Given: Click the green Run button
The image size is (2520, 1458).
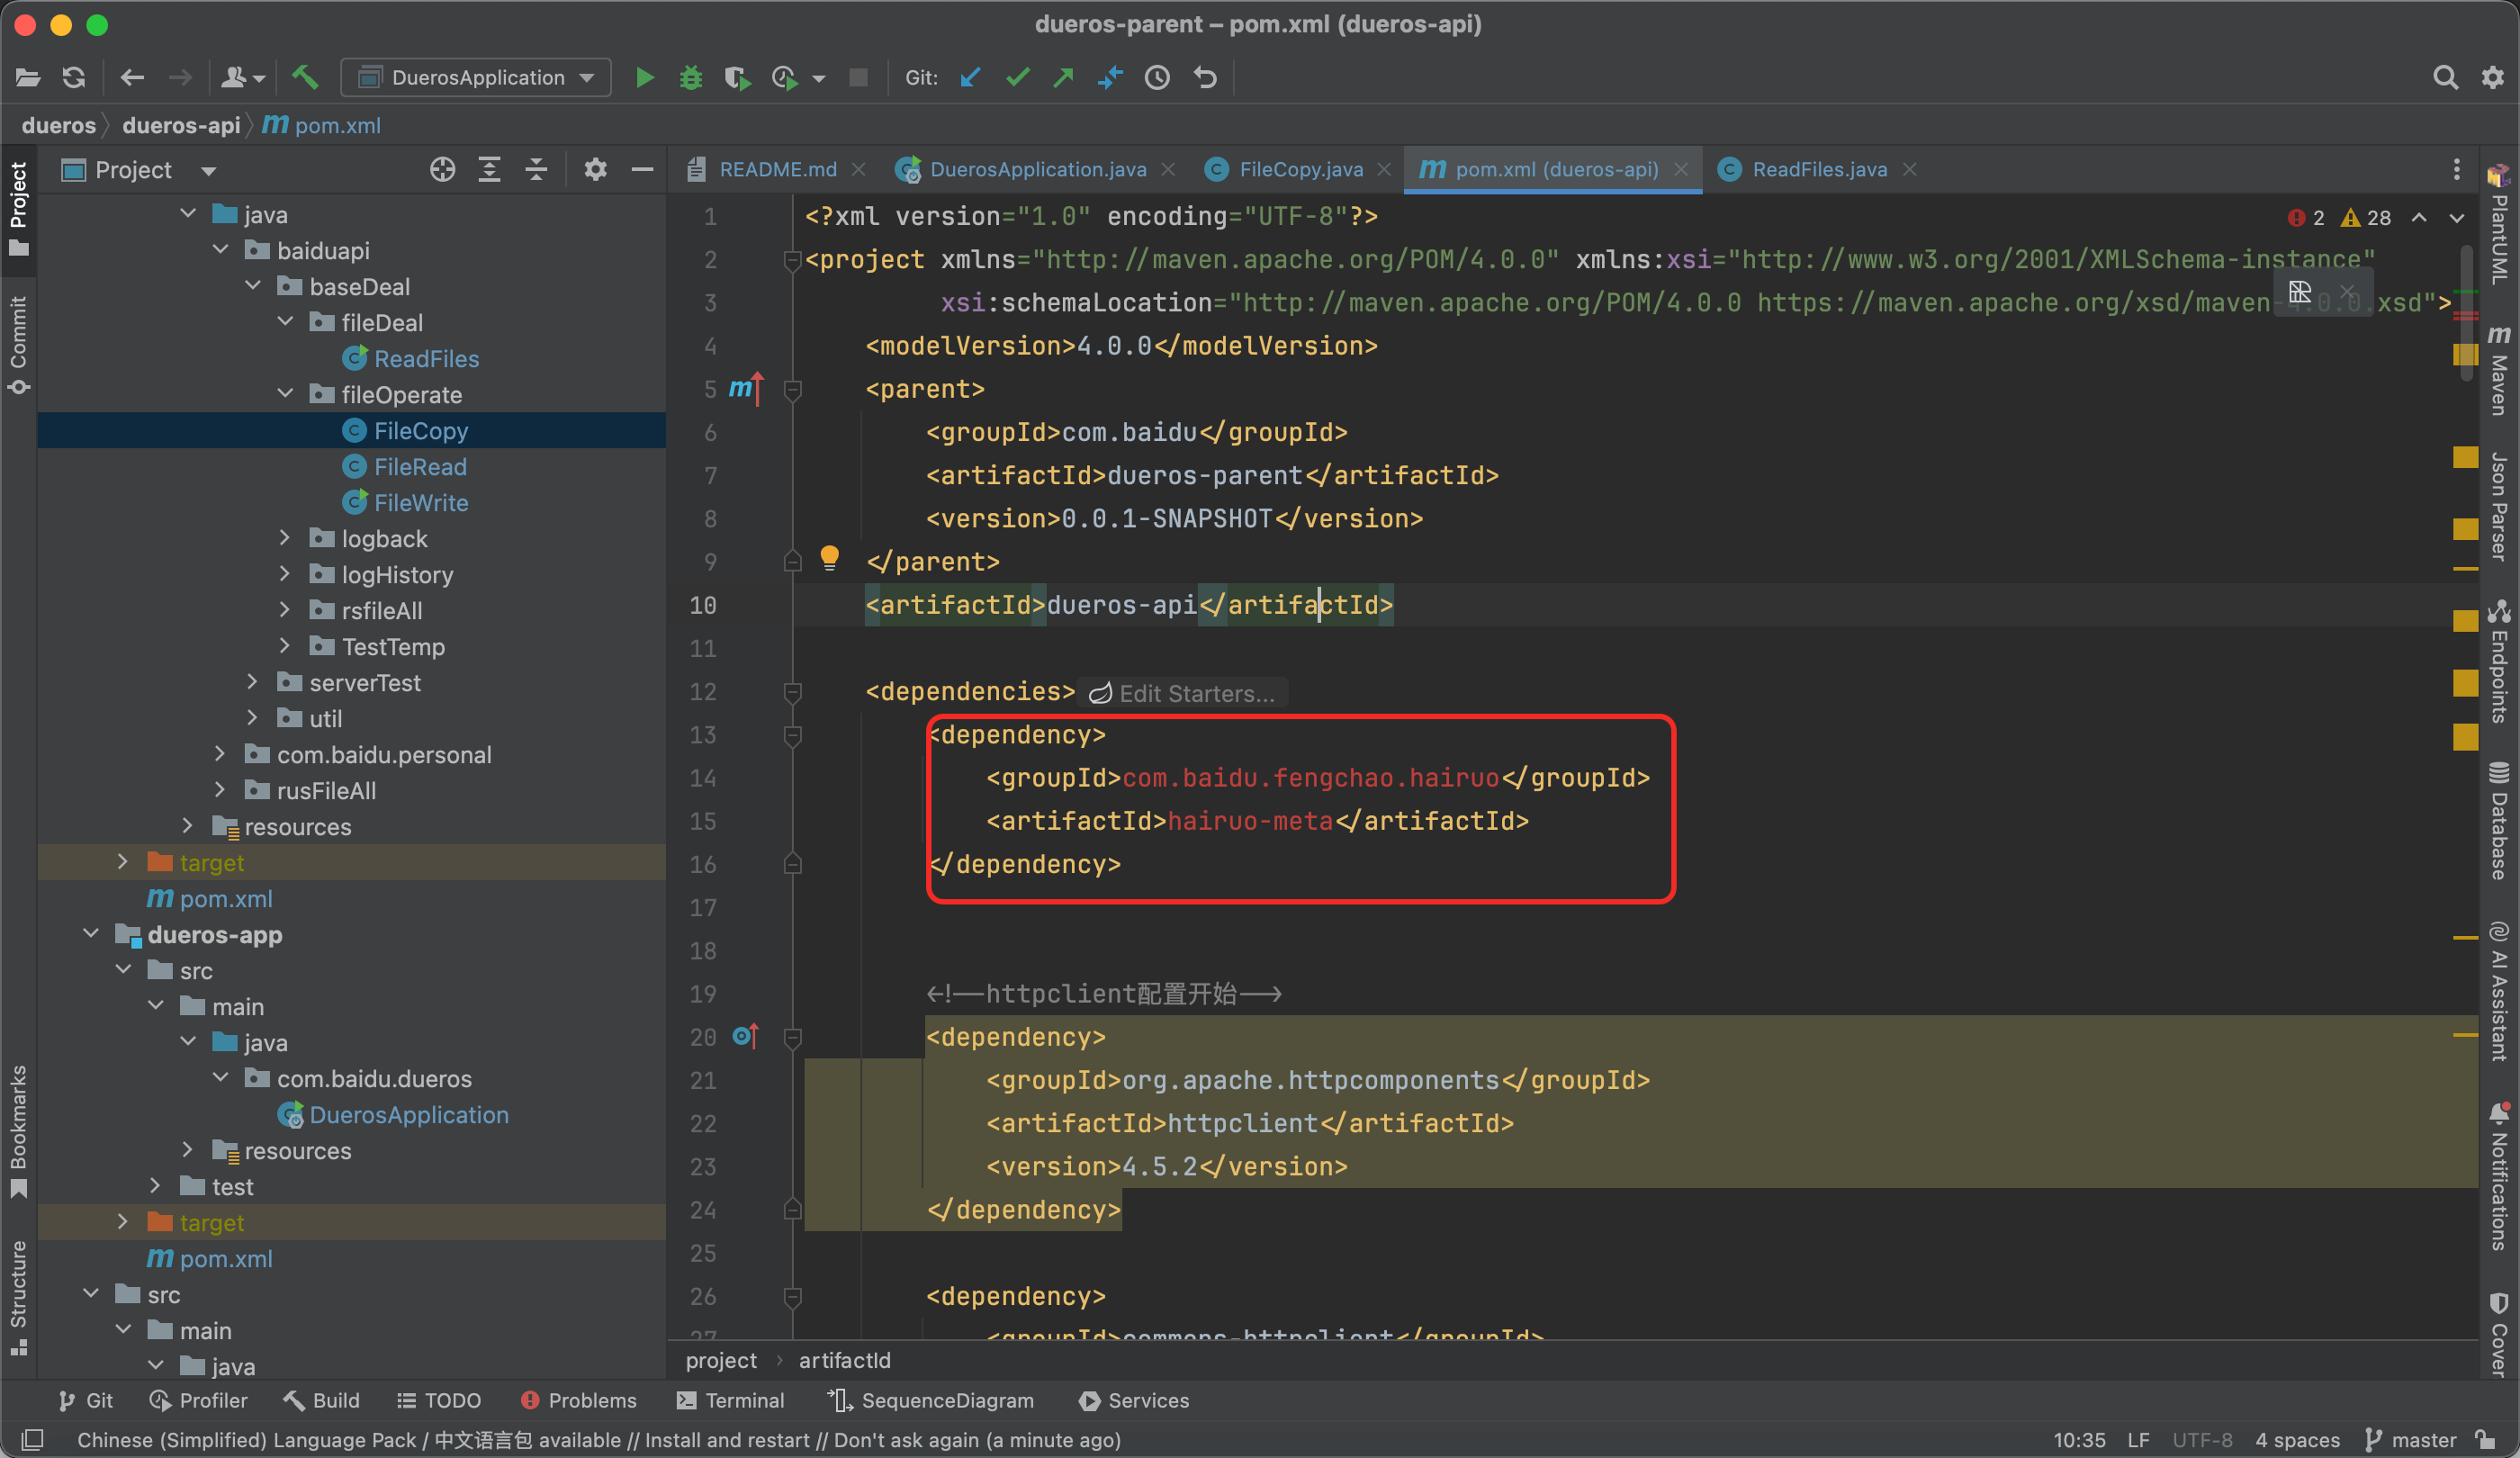Looking at the screenshot, I should pyautogui.click(x=645, y=77).
